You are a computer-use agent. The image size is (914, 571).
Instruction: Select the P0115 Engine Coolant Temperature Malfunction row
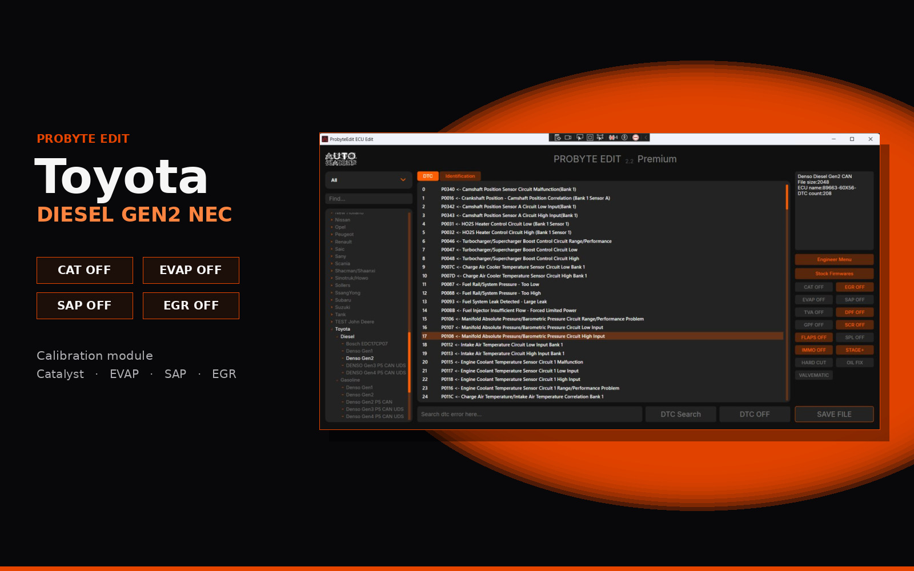(602, 362)
